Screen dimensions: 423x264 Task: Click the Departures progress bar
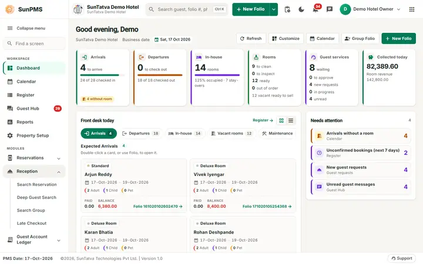160,75
